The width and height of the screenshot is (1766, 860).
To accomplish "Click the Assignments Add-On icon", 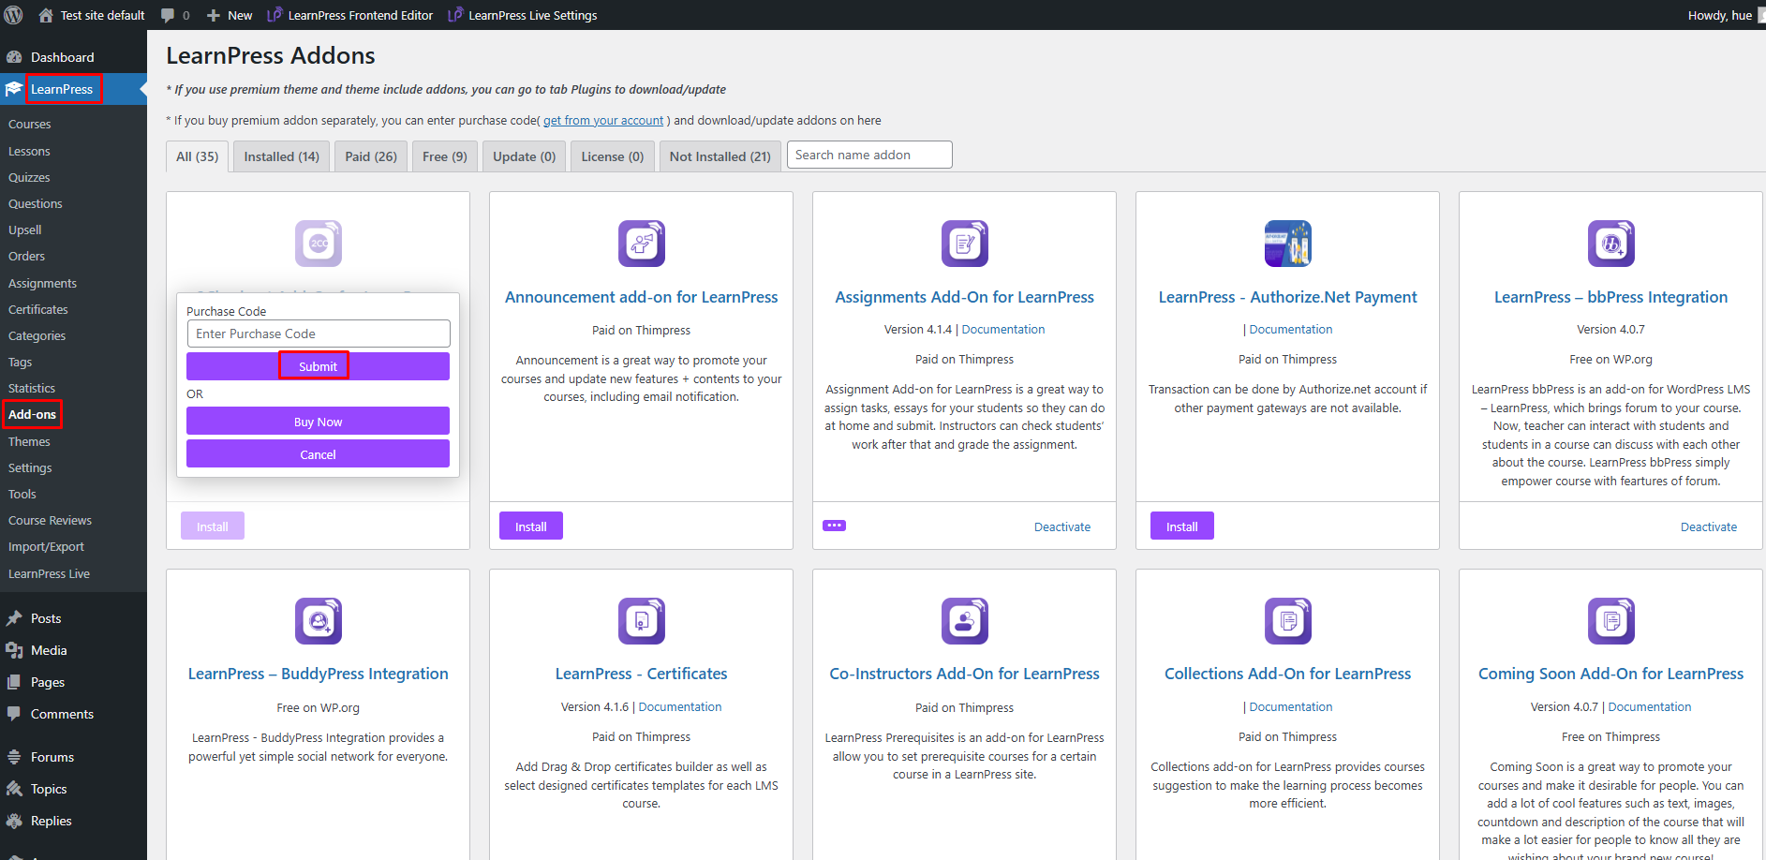I will point(965,244).
